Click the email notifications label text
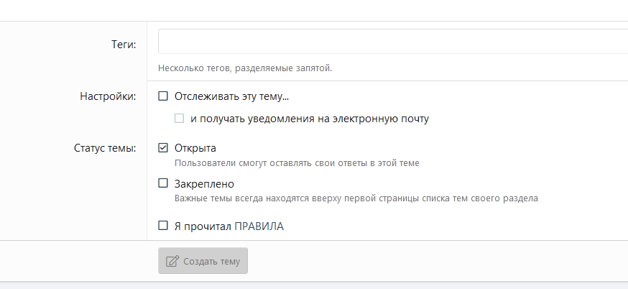 point(310,119)
